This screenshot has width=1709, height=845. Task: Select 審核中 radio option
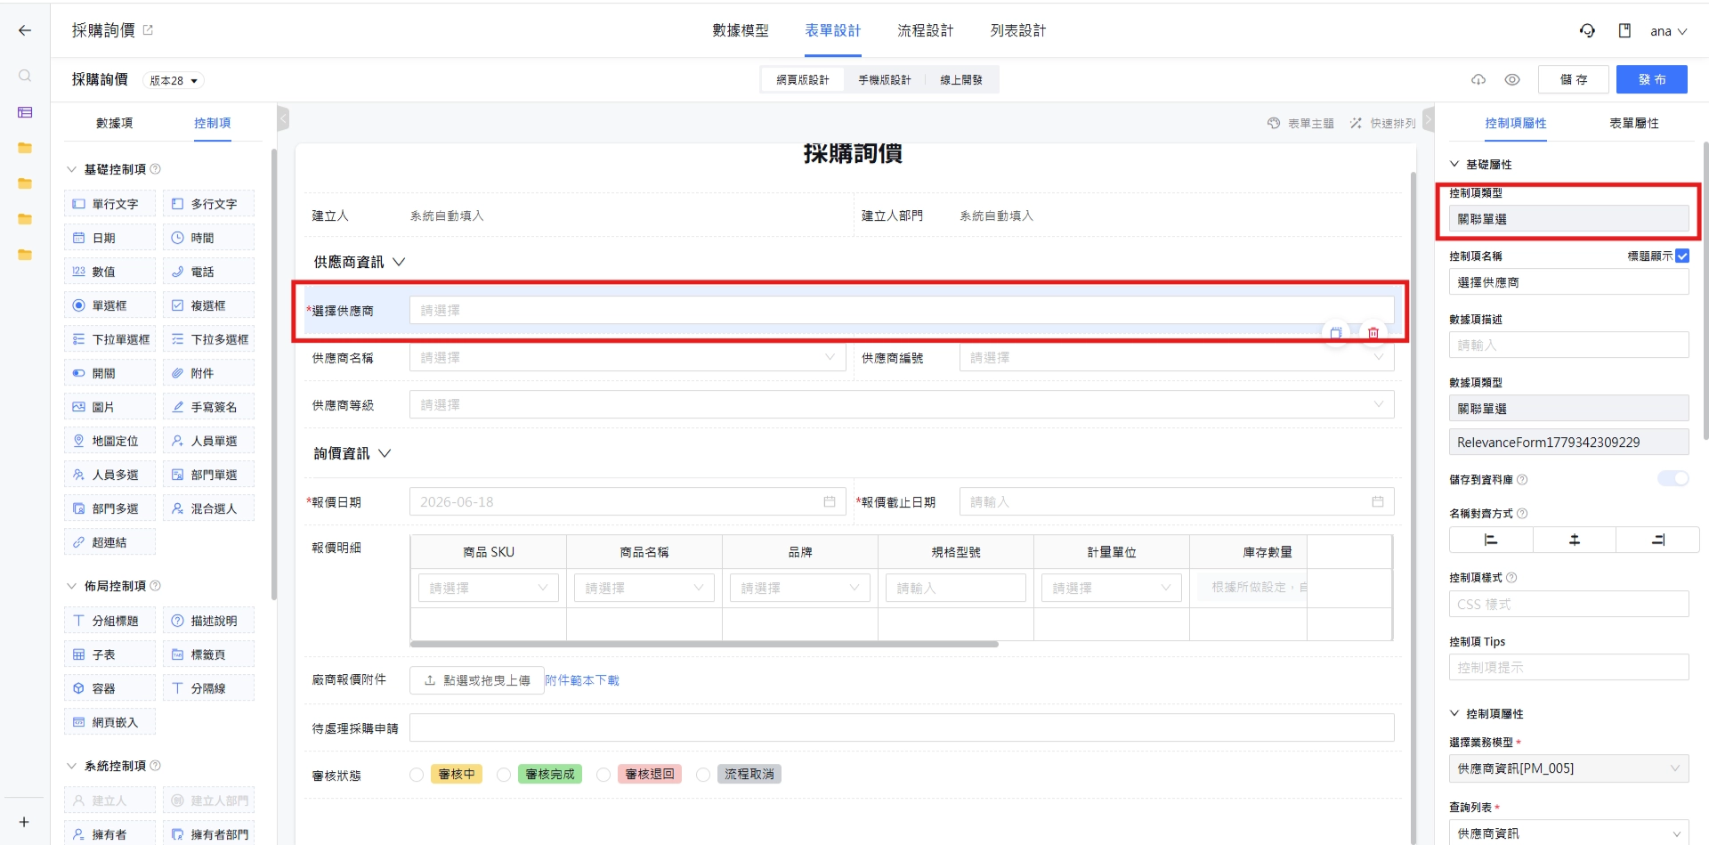pos(417,775)
